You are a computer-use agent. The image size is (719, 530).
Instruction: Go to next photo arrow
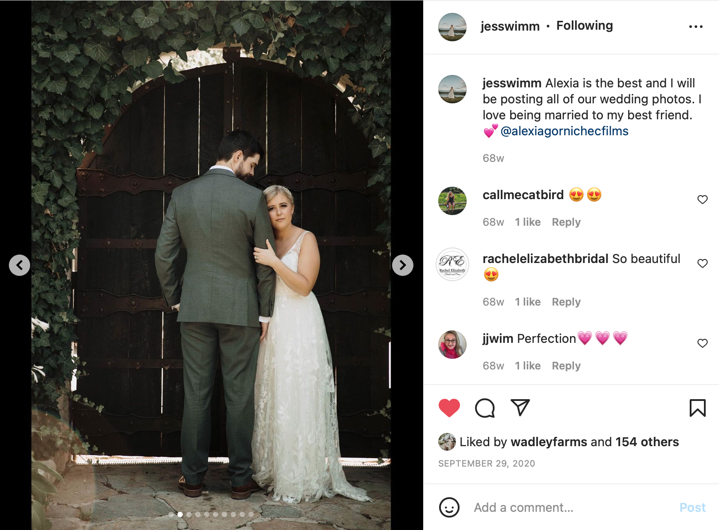pos(403,265)
